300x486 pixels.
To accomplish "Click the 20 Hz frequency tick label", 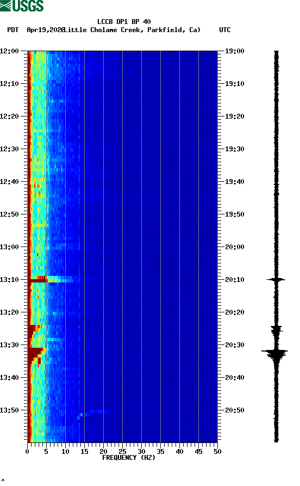I will click(103, 452).
